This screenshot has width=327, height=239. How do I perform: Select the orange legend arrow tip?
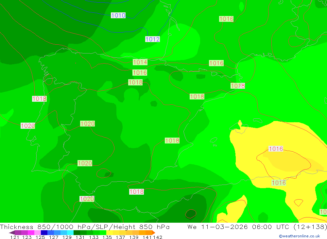154,232
